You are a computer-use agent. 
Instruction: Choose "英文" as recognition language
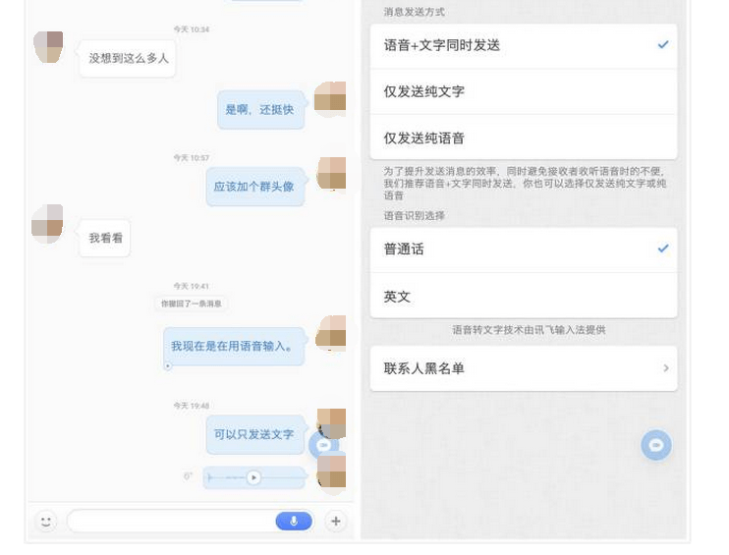tap(523, 296)
